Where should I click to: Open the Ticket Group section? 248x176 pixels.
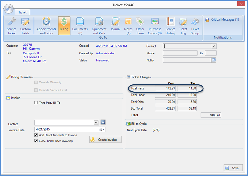point(195,26)
